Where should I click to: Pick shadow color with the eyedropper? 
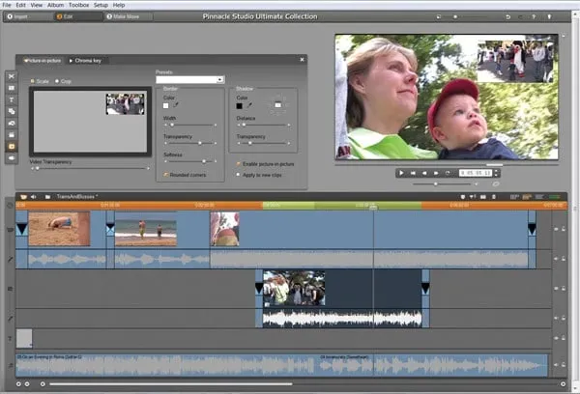[249, 104]
